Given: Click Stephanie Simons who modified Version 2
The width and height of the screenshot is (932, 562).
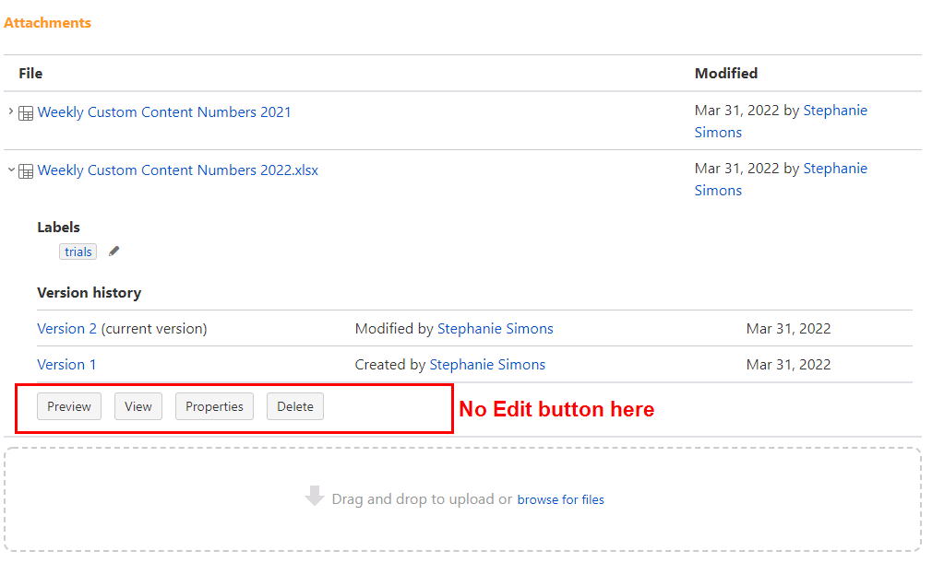Looking at the screenshot, I should (495, 328).
